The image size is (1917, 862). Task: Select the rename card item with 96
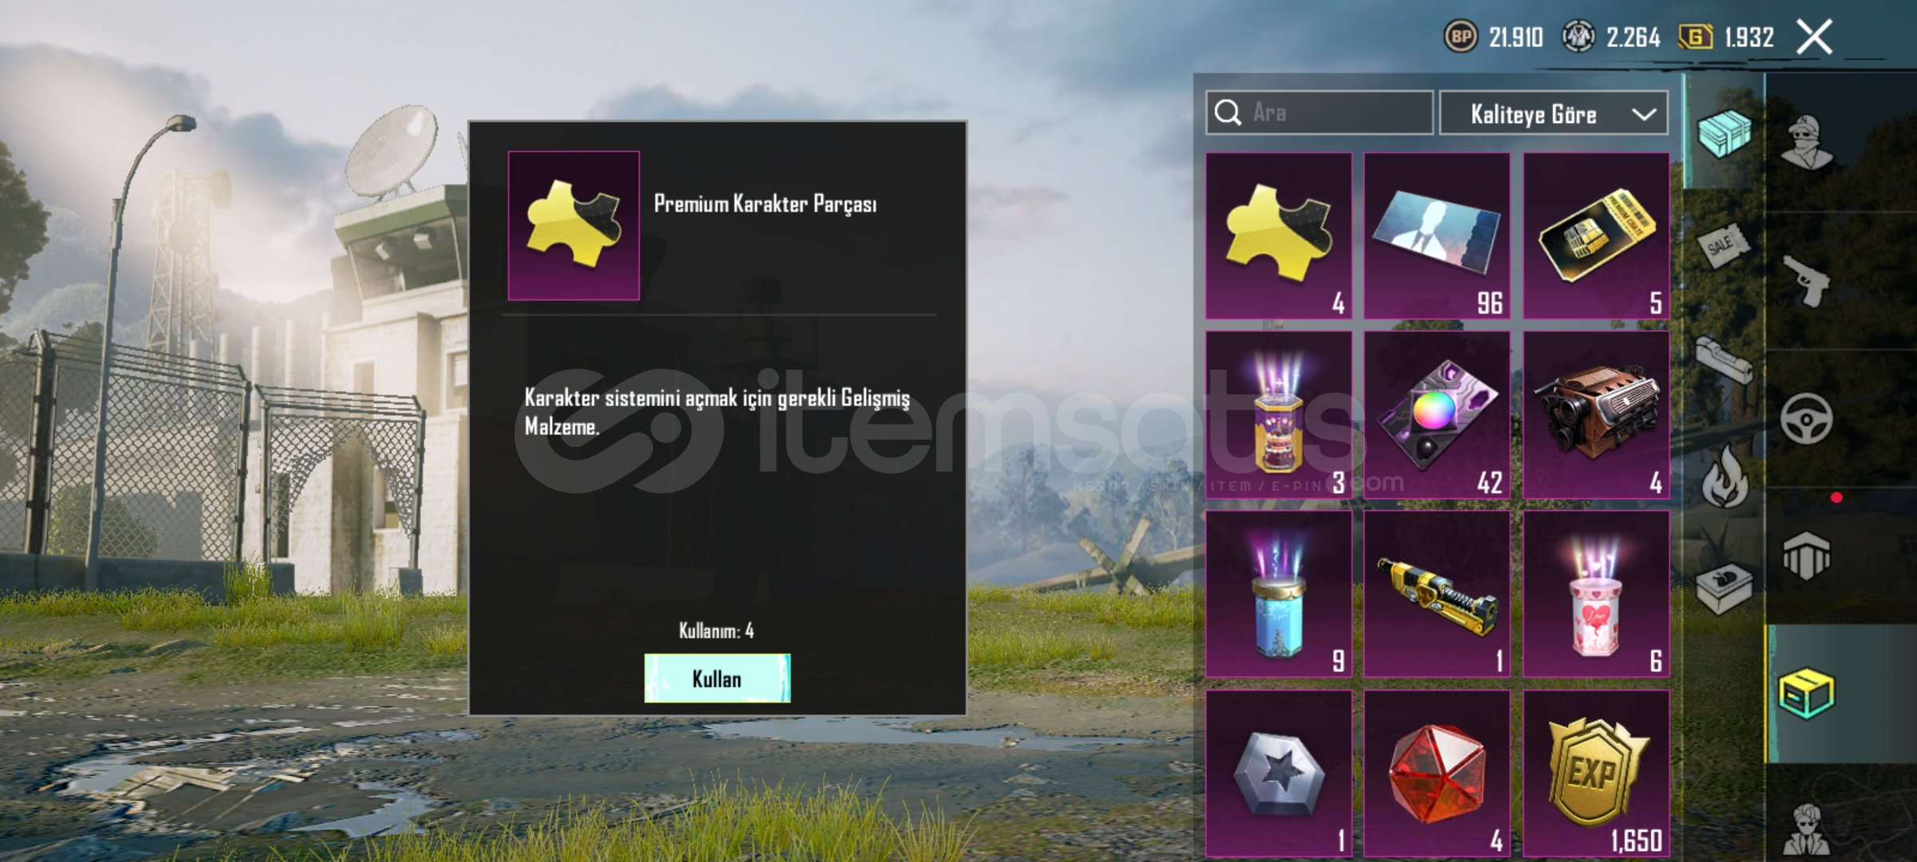click(1436, 235)
